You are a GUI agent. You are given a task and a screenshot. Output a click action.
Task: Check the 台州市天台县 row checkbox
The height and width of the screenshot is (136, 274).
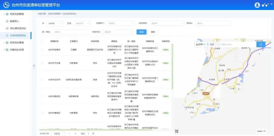coord(42,63)
